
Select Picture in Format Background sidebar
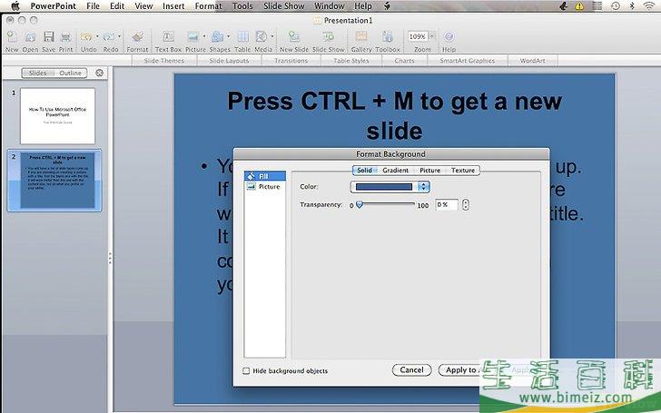point(265,186)
